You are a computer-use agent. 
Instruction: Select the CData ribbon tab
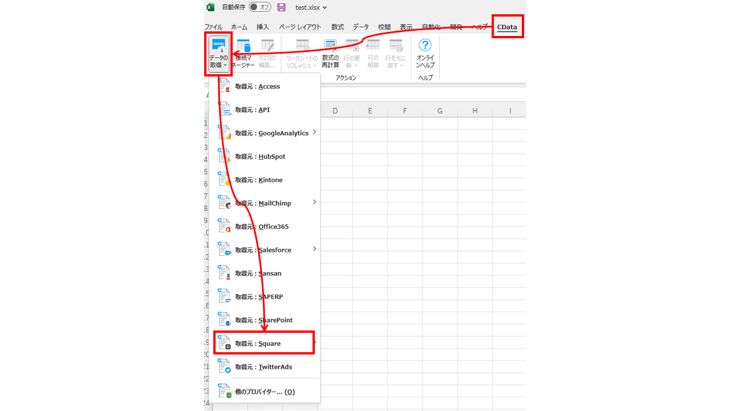pyautogui.click(x=507, y=27)
